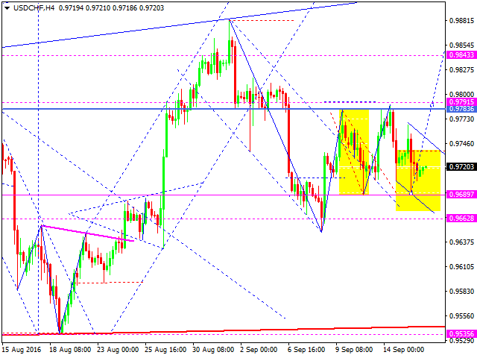Click the 0.97730 price scale value
This screenshot has height=358, width=477.
461,119
